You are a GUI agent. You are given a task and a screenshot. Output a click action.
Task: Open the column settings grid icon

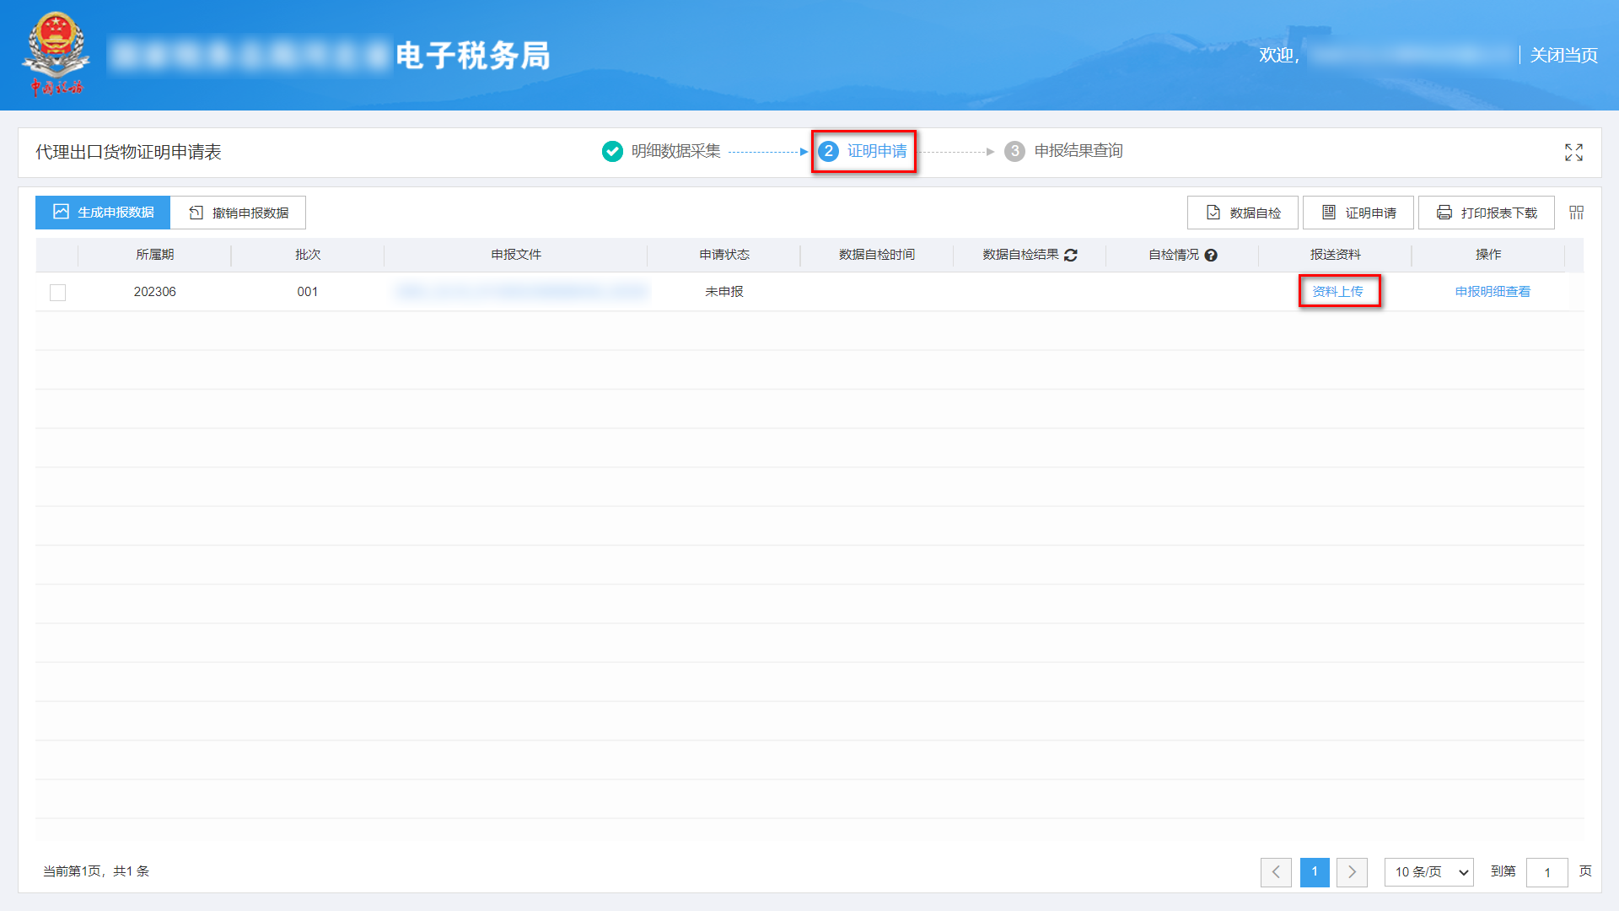click(1575, 213)
